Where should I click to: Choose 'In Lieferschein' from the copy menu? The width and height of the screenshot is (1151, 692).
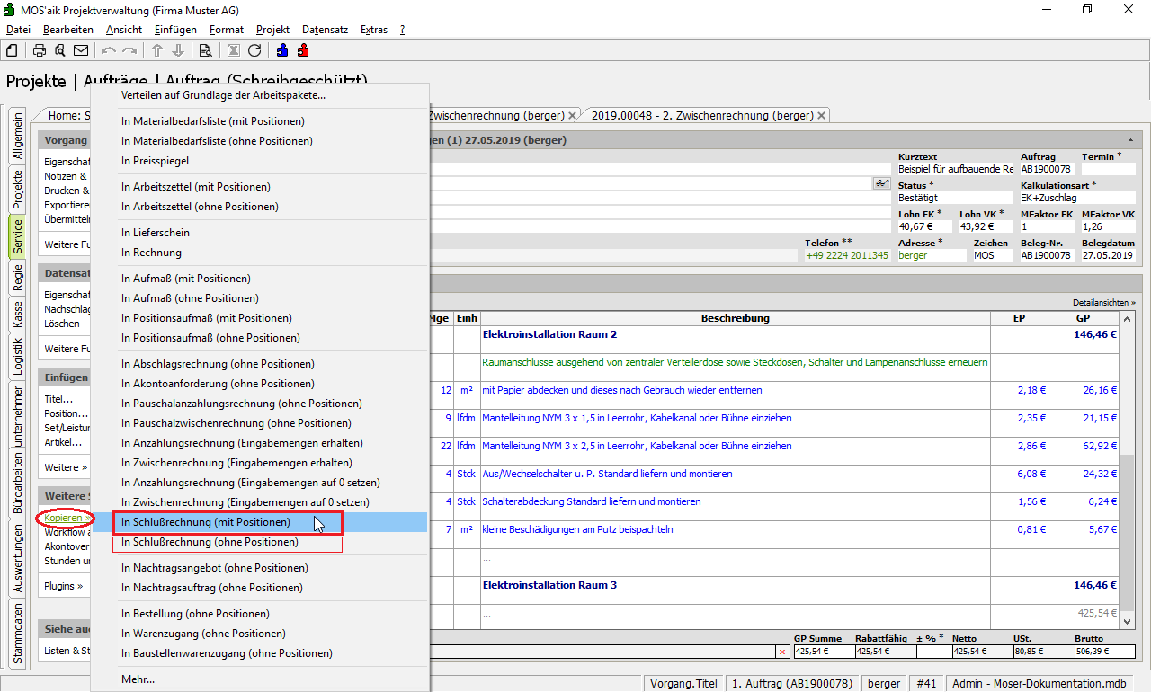tap(155, 233)
